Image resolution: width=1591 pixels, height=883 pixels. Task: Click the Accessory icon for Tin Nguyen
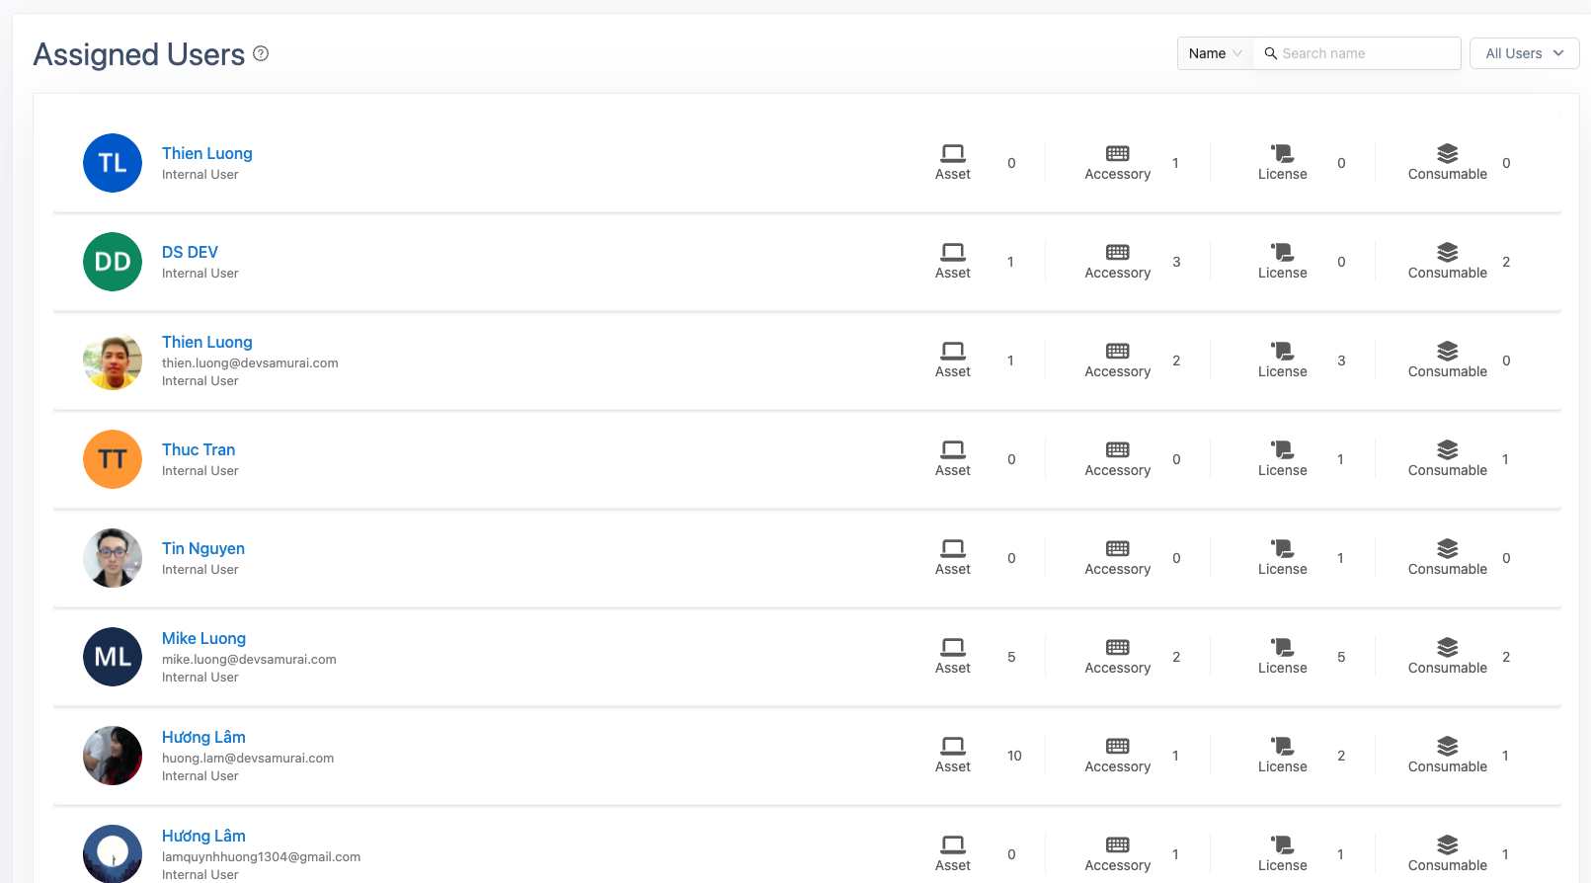click(1117, 548)
